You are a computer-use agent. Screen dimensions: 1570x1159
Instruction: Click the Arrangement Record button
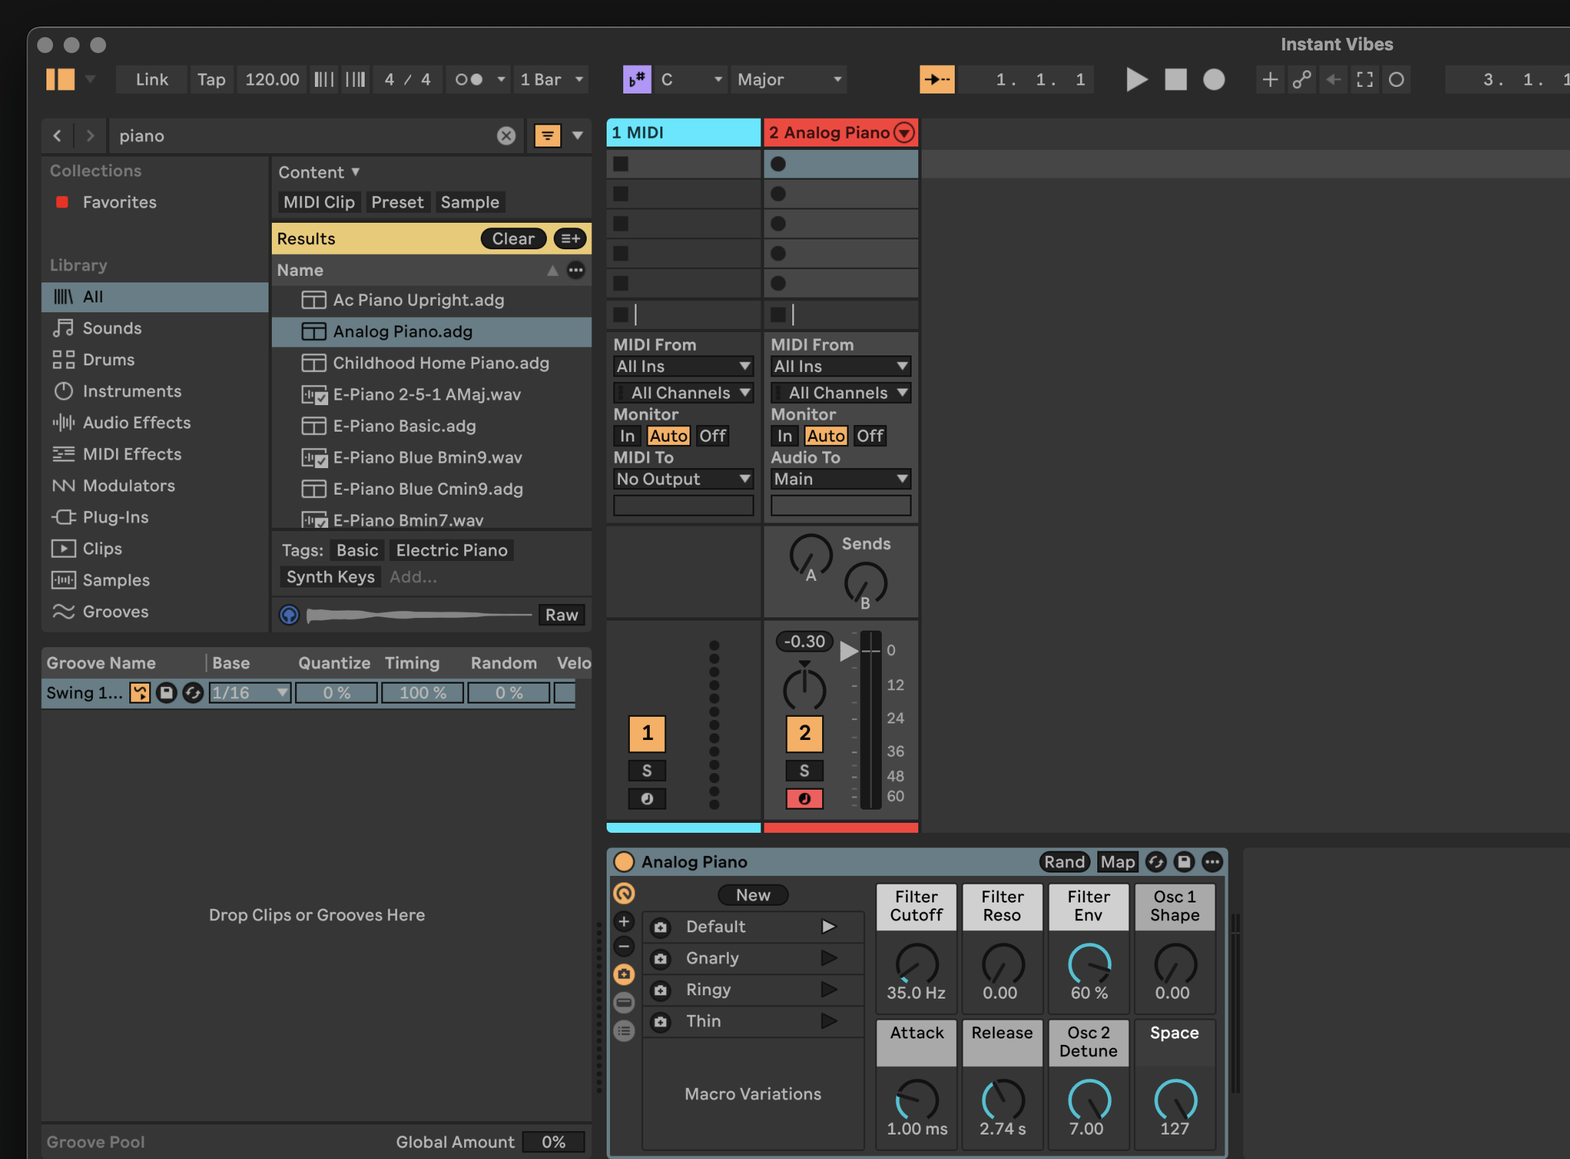coord(1213,80)
